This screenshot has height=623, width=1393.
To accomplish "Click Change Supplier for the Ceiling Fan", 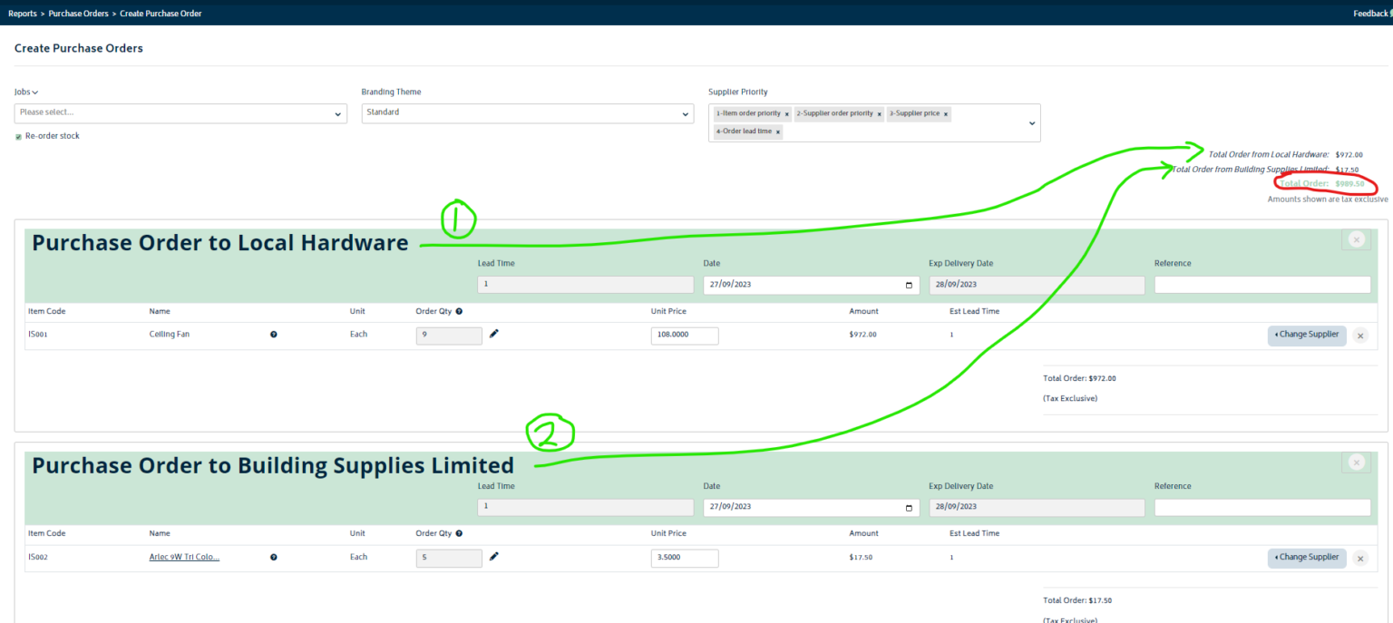I will pyautogui.click(x=1306, y=335).
